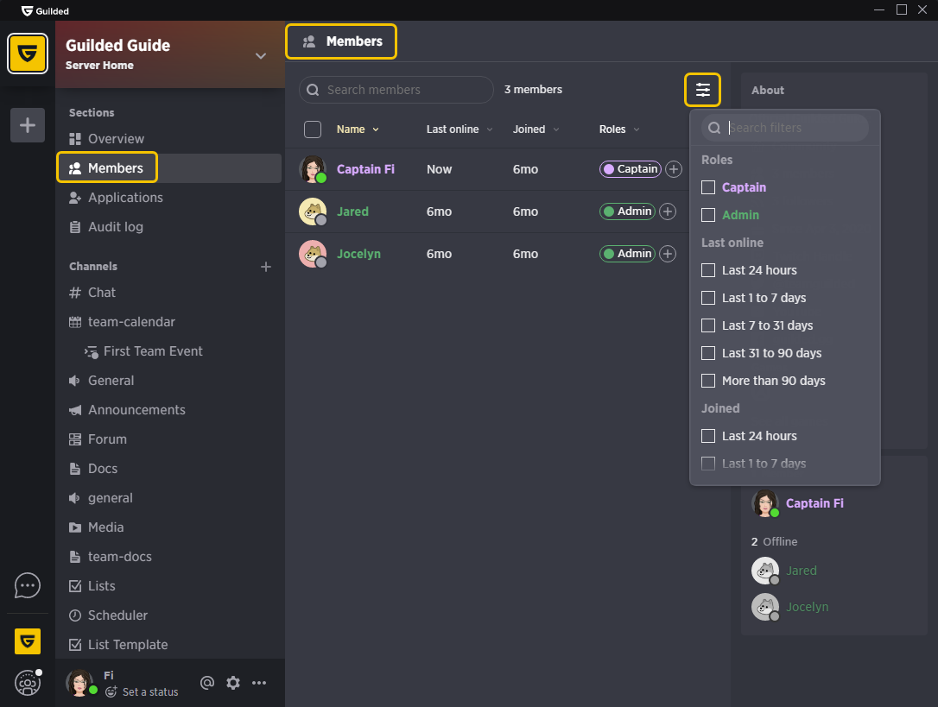Add a new channel with plus icon
The image size is (938, 707).
tap(266, 267)
